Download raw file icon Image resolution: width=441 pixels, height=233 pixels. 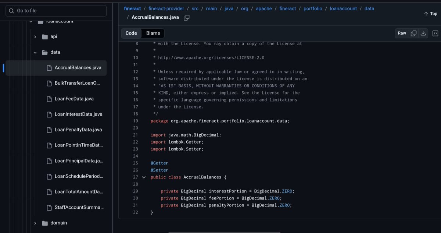coord(423,33)
